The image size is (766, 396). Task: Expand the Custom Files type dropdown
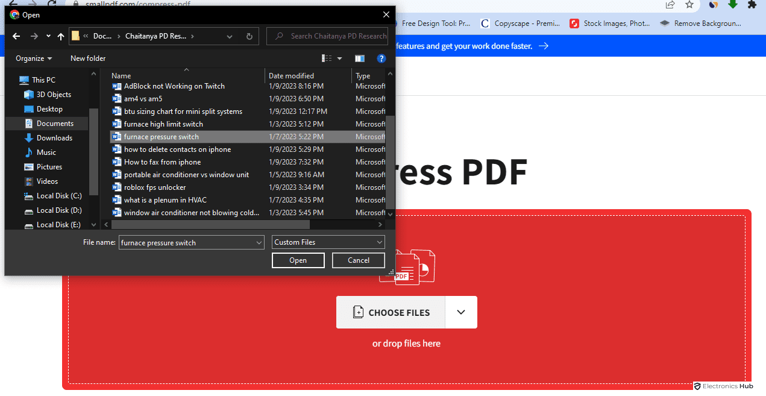(328, 242)
